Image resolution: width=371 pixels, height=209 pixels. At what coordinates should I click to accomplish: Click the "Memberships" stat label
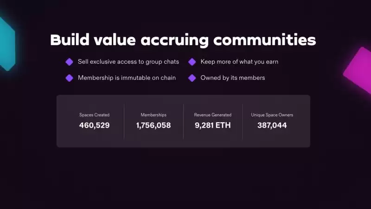(154, 115)
